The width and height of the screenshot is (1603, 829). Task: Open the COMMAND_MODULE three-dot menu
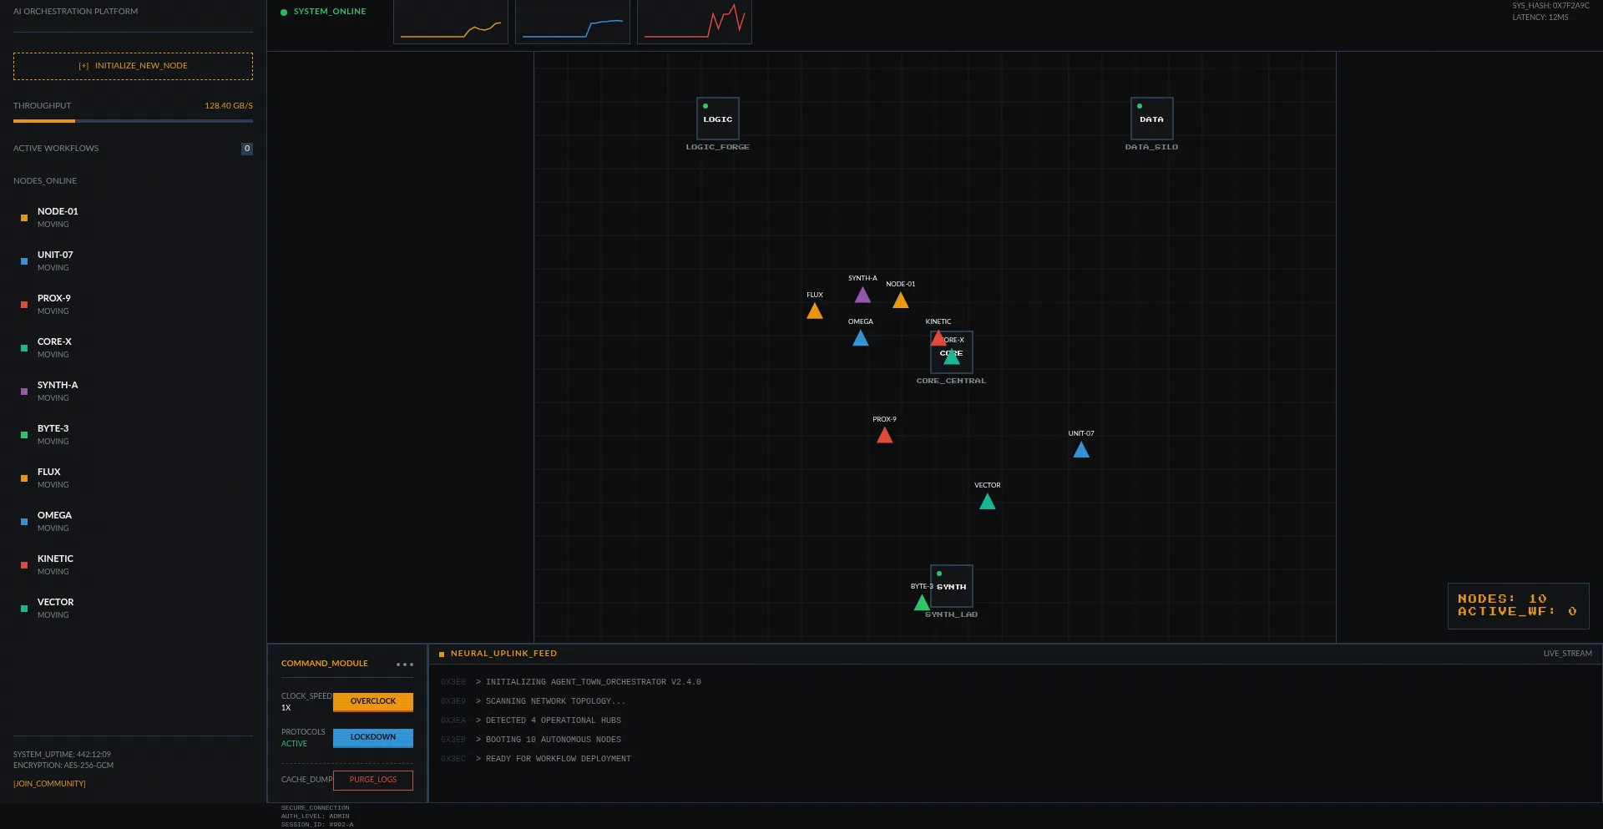point(405,664)
